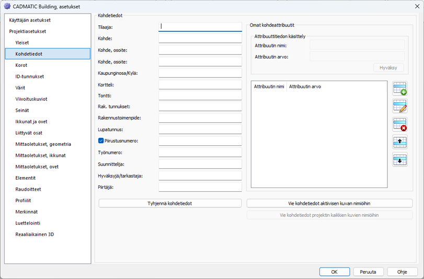This screenshot has width=424, height=279.
Task: Go to Reaaliaikainen 3D settings
Action: (x=35, y=235)
